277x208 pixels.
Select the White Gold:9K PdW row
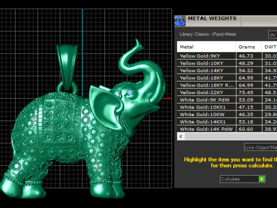(227, 100)
